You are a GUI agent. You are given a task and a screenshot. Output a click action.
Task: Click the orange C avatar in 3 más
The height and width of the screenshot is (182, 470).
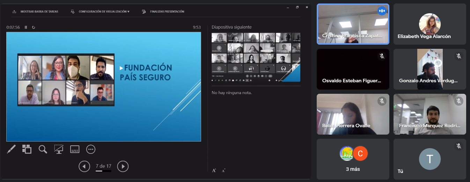(360, 153)
